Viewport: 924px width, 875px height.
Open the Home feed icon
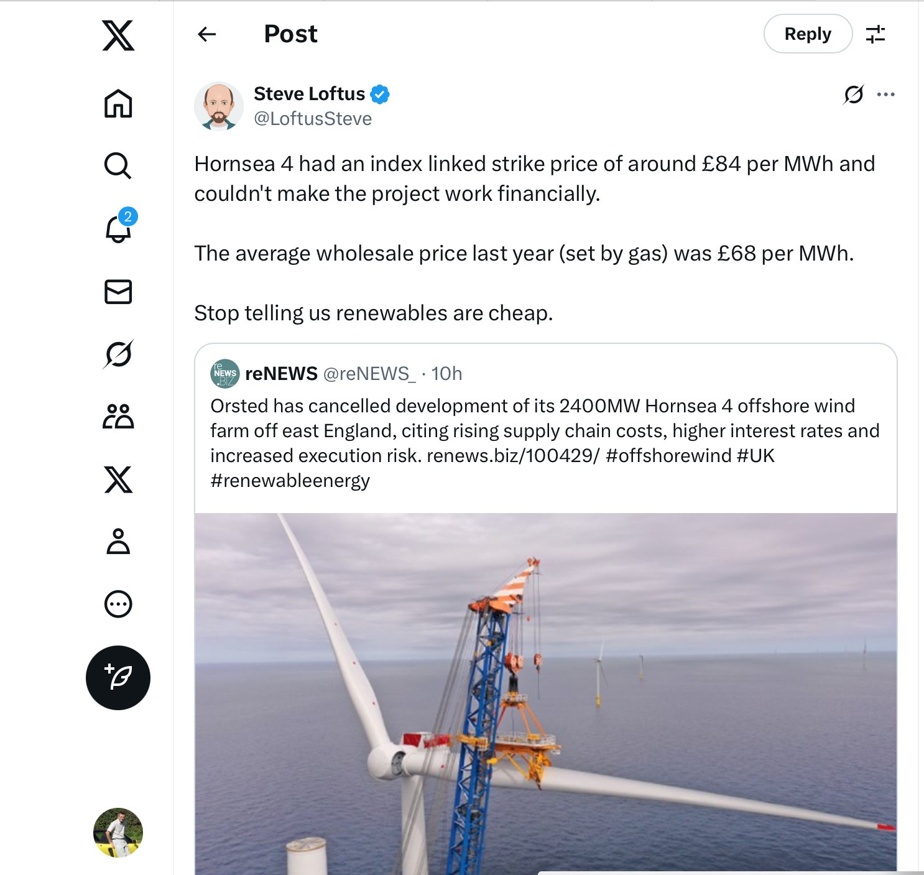coord(118,103)
